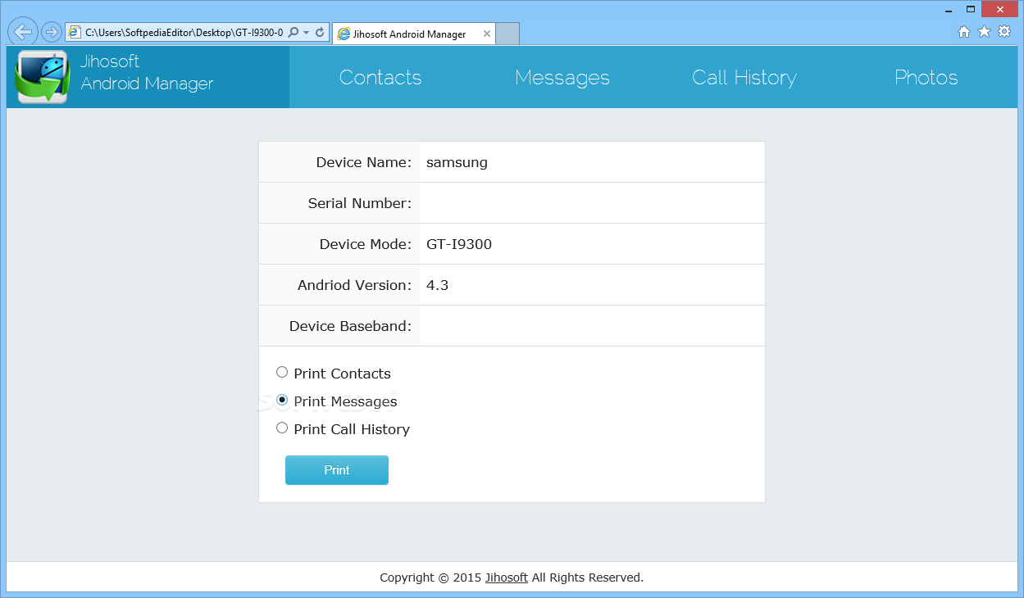The height and width of the screenshot is (598, 1024).
Task: Click the blue Print button
Action: click(337, 470)
